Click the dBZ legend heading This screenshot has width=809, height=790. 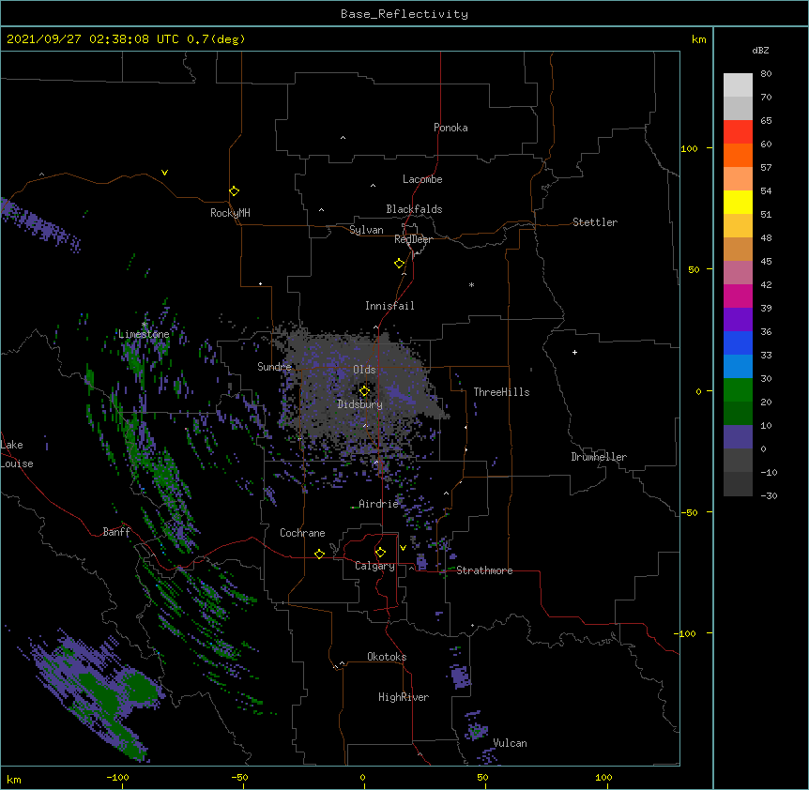click(x=760, y=50)
